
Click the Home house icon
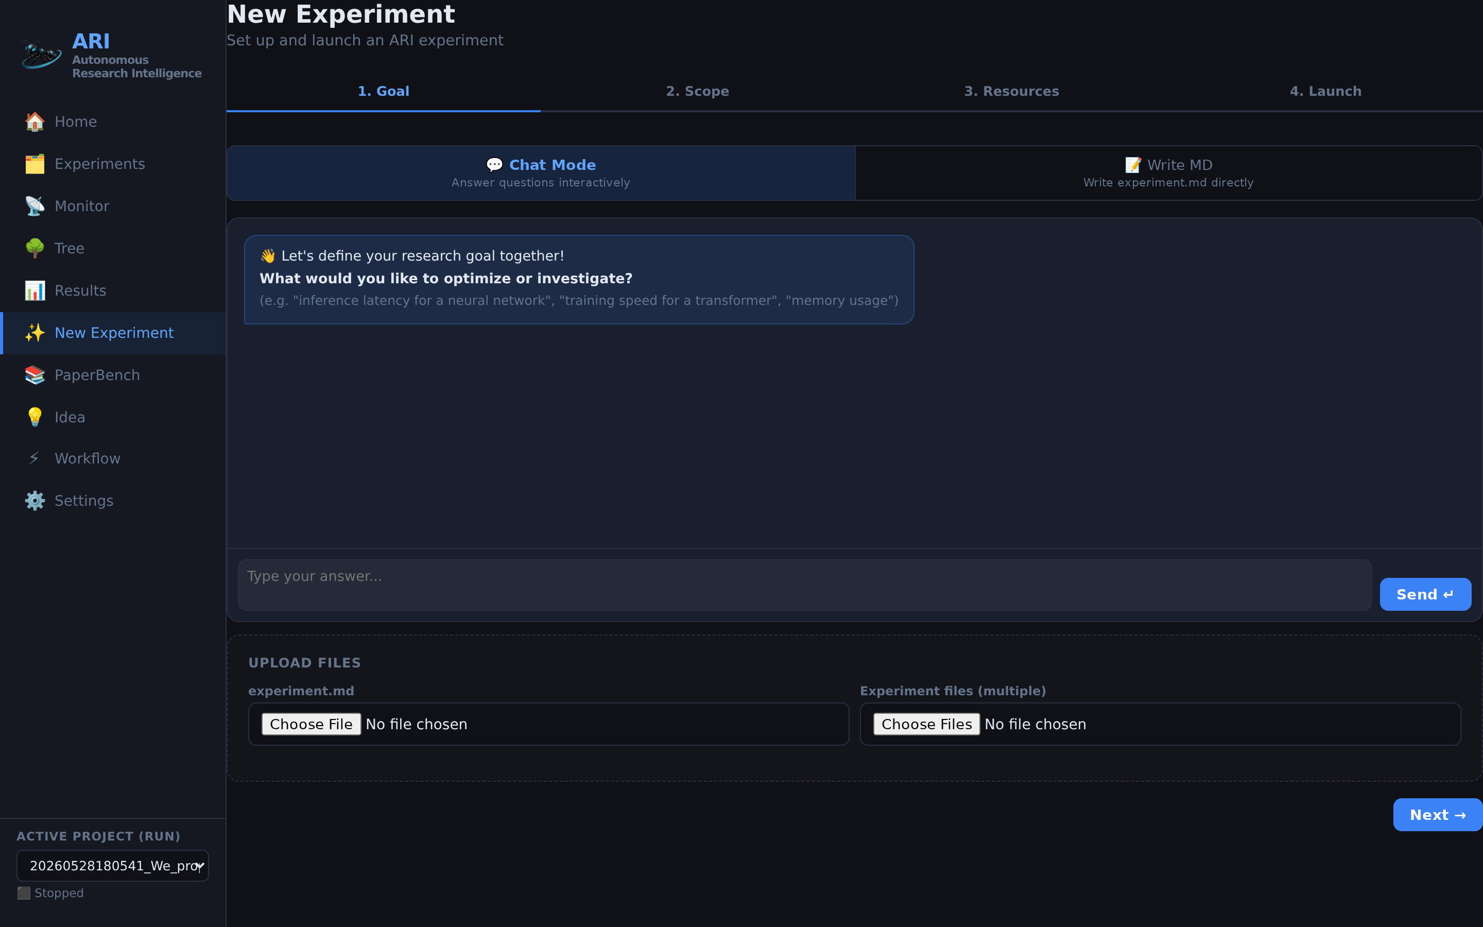click(x=35, y=122)
